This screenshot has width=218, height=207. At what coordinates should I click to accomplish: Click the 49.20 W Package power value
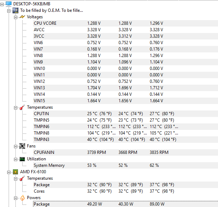tap(95, 204)
